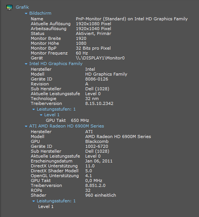Click the \\.\DISPLAY1\Monitor0 device value
The height and width of the screenshot is (217, 199).
point(100,58)
